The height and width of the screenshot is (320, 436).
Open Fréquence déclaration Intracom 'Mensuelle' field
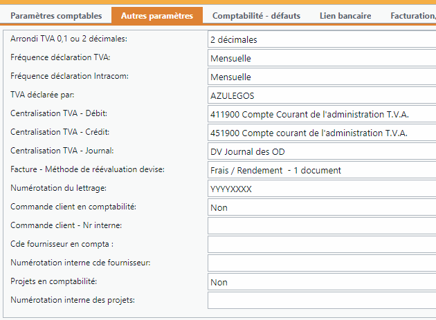point(322,77)
